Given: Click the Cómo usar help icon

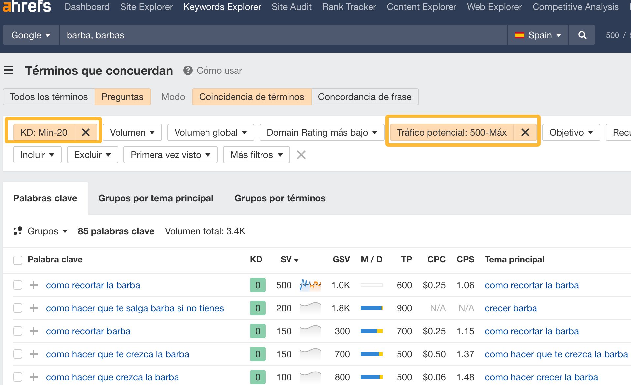Looking at the screenshot, I should coord(187,70).
